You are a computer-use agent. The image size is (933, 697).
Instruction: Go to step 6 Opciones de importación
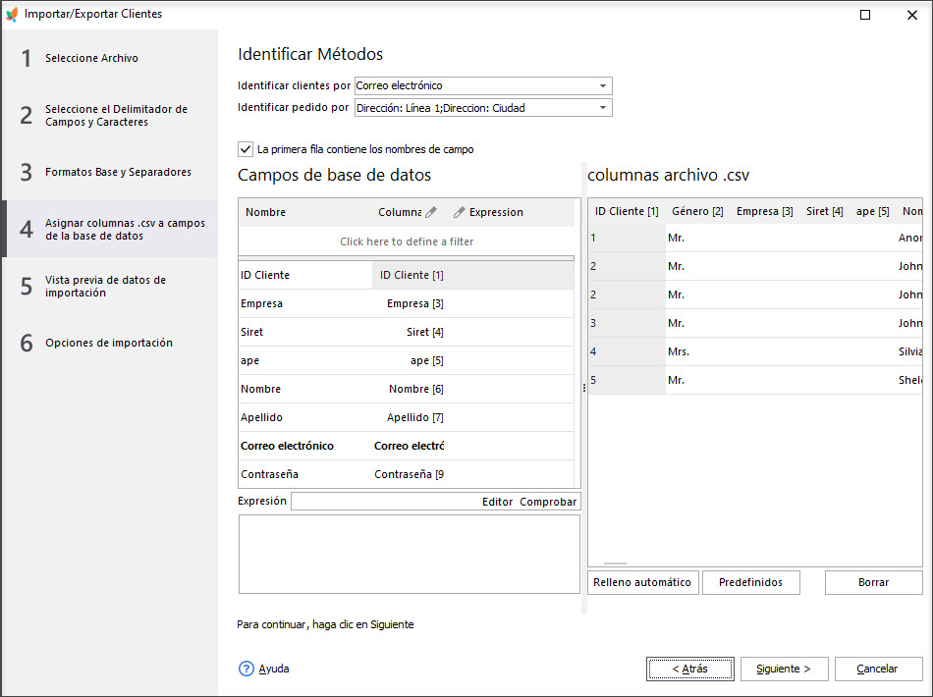(x=109, y=343)
